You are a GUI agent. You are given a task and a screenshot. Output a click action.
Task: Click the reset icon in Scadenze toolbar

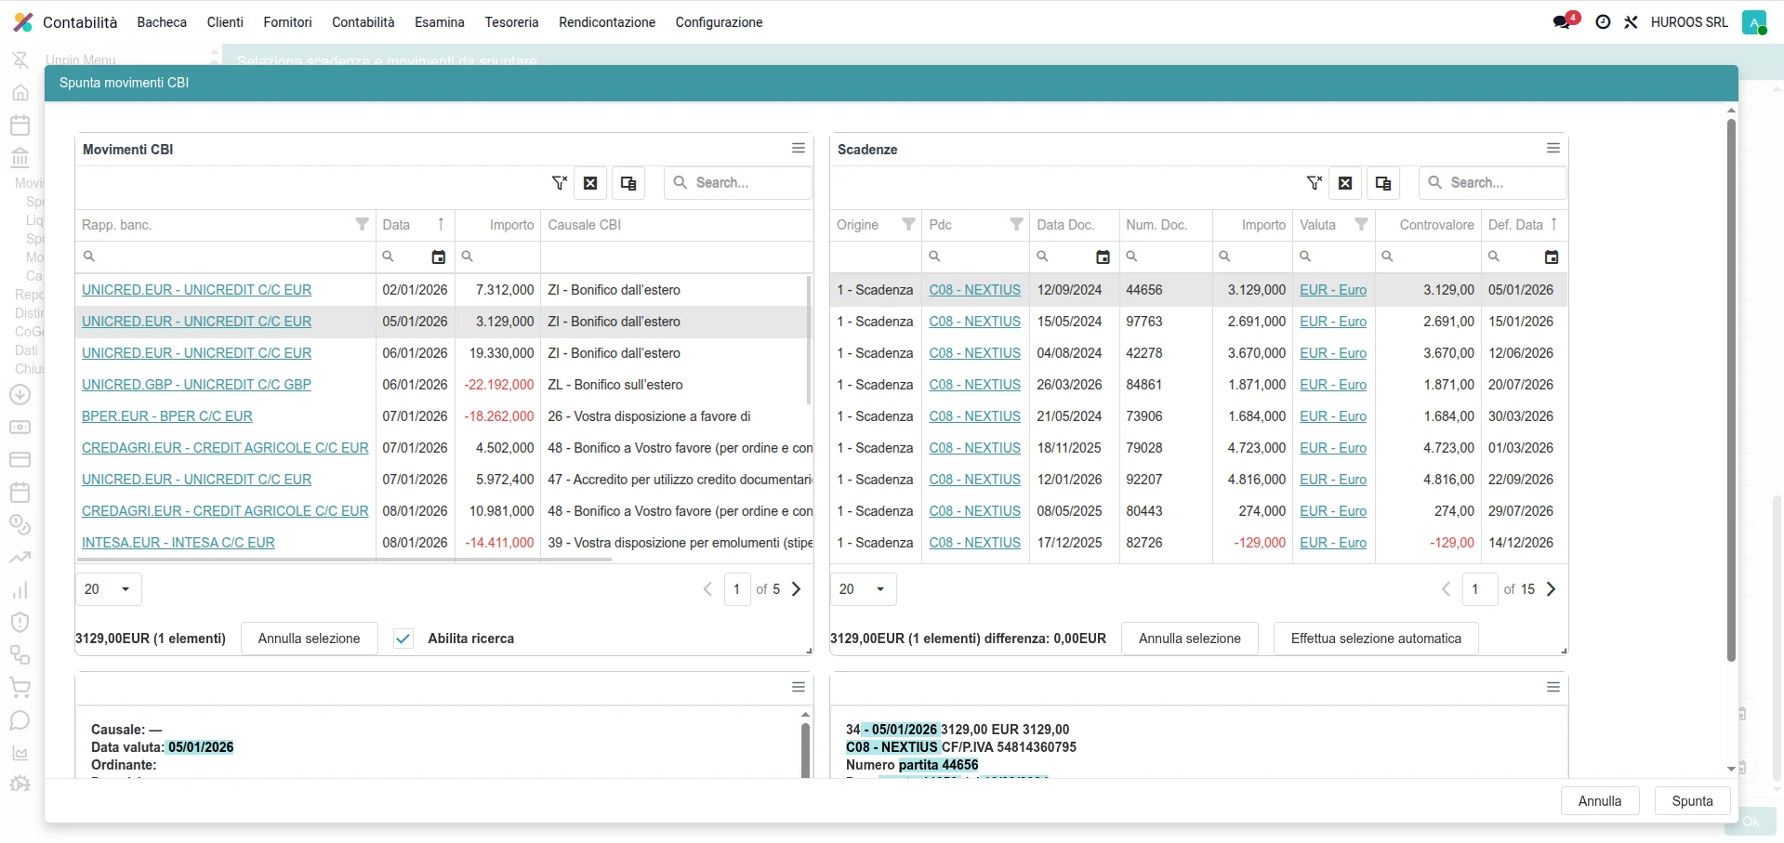point(1345,183)
